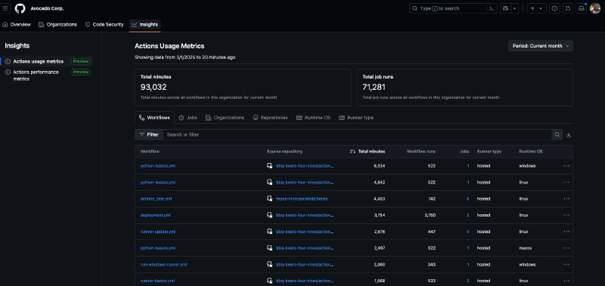Download the usage report icon
The image size is (605, 286).
[569, 135]
